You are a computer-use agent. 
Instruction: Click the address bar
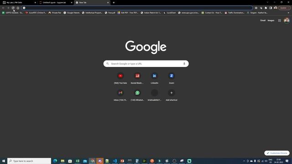pos(137,8)
